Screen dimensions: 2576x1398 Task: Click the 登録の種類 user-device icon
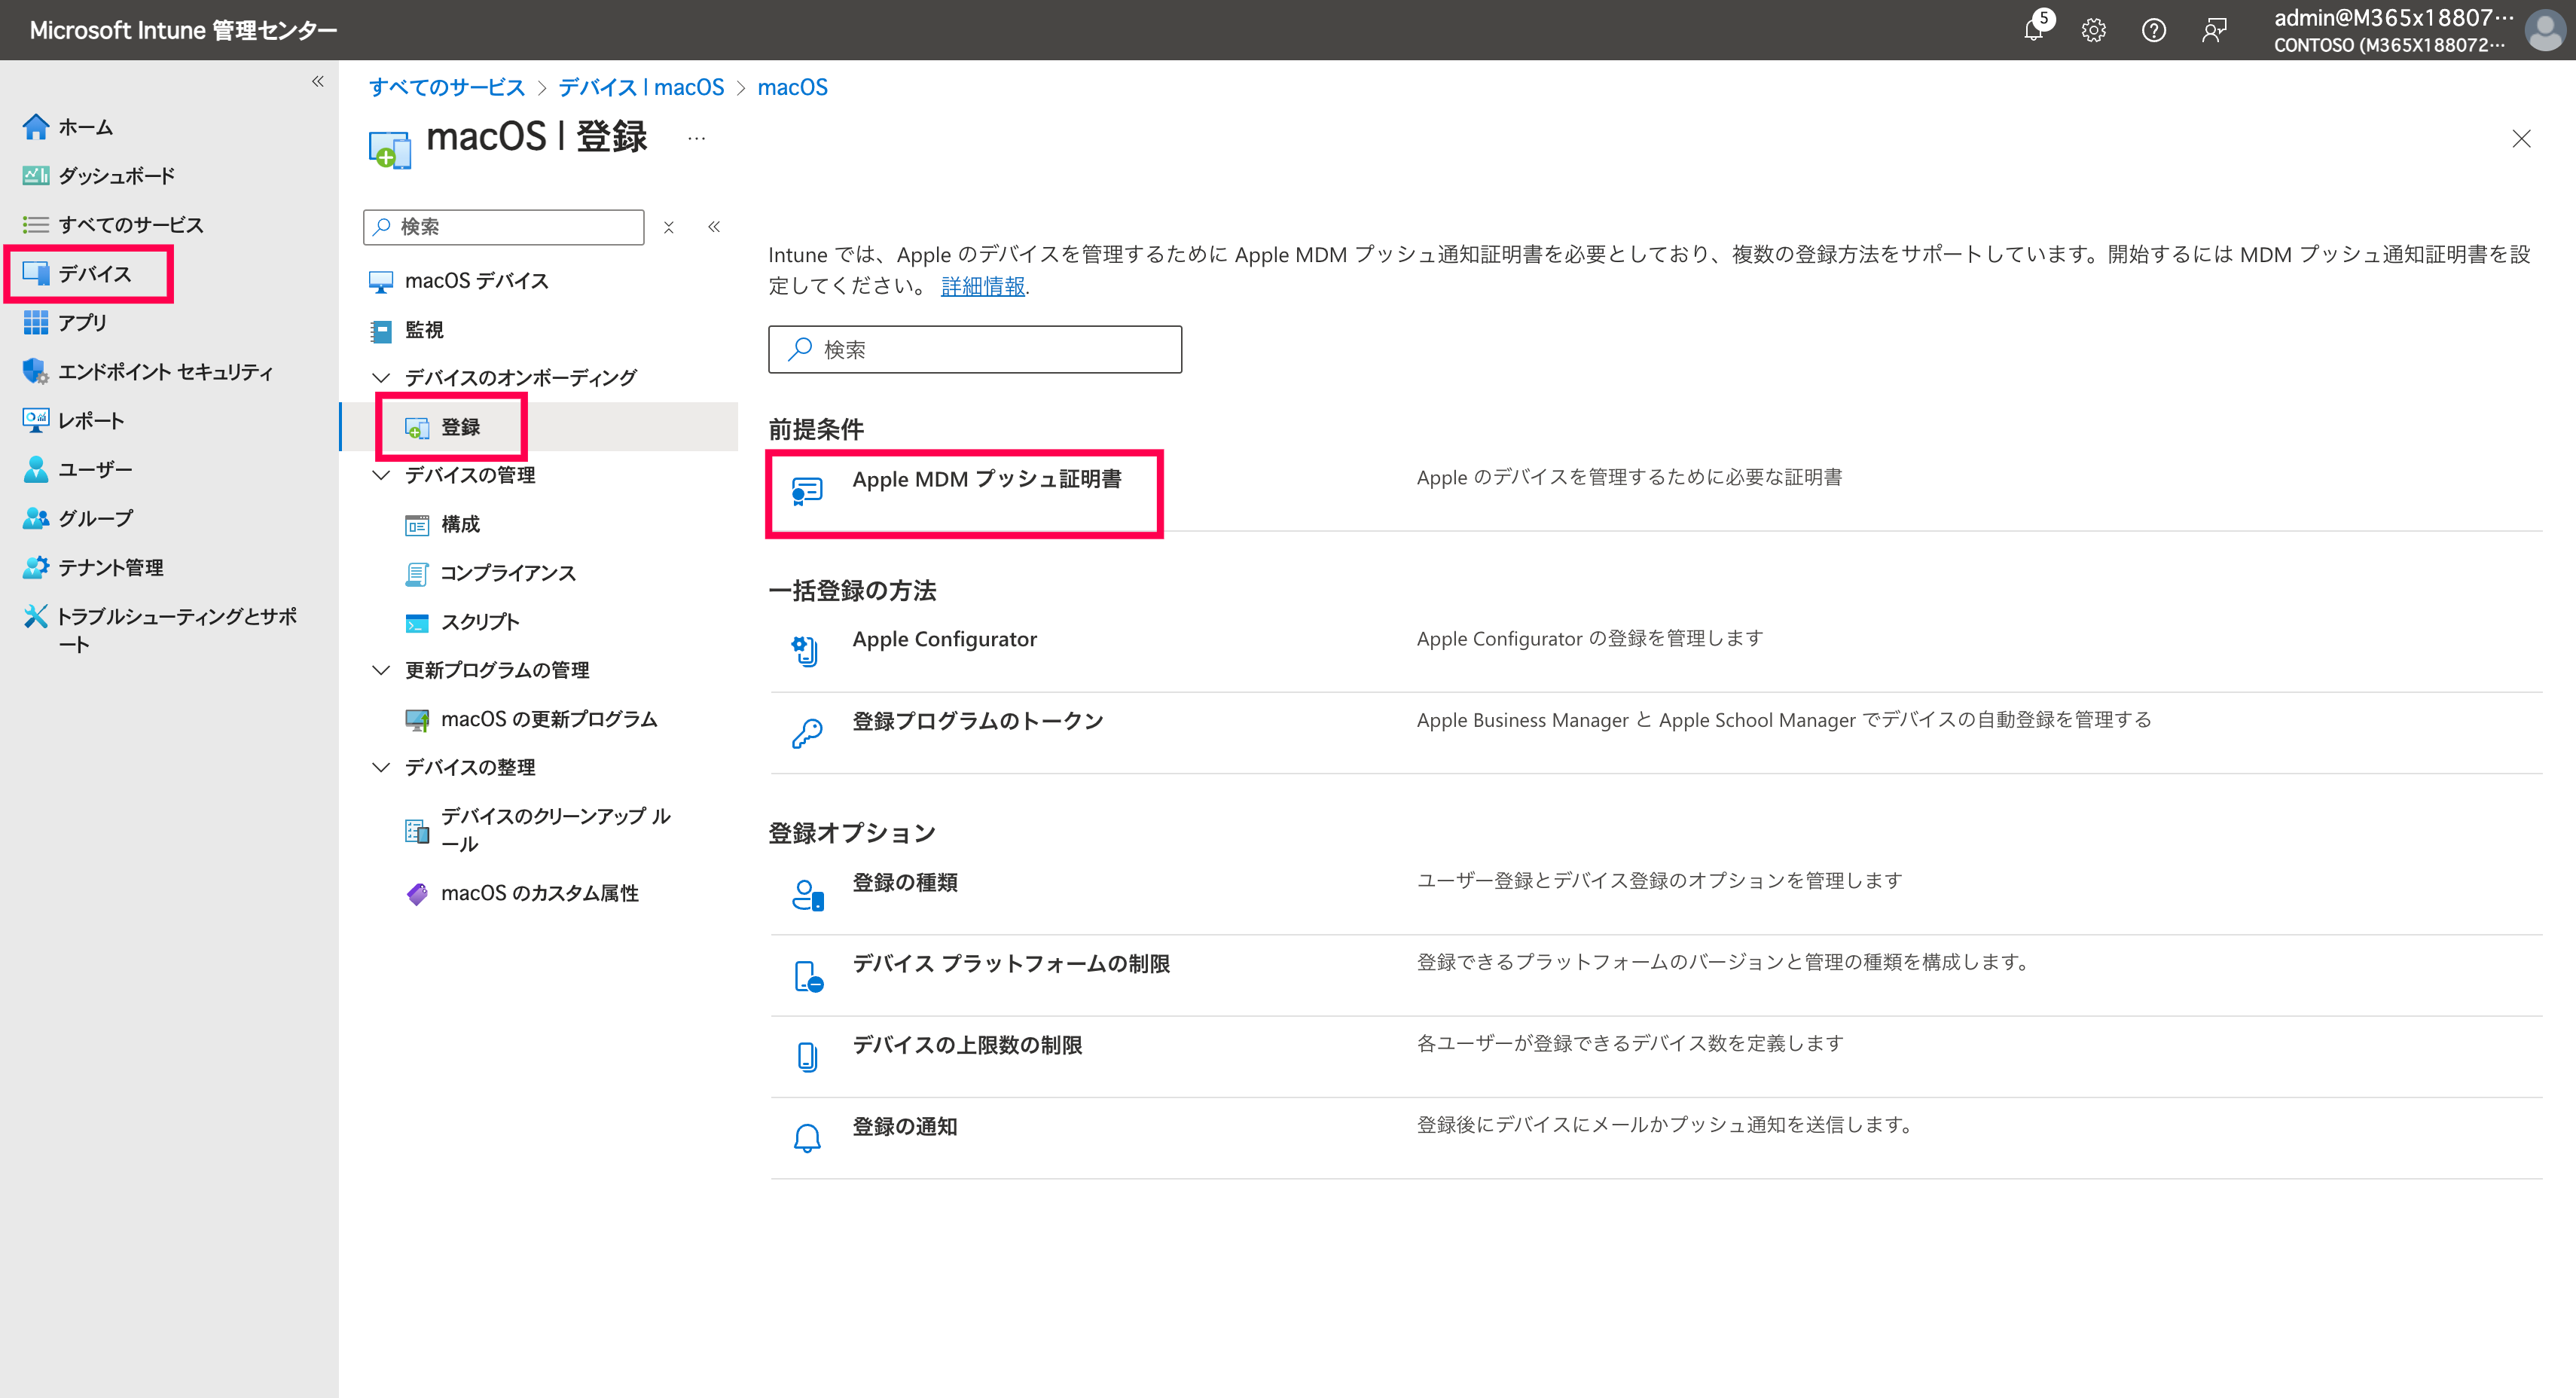click(807, 895)
